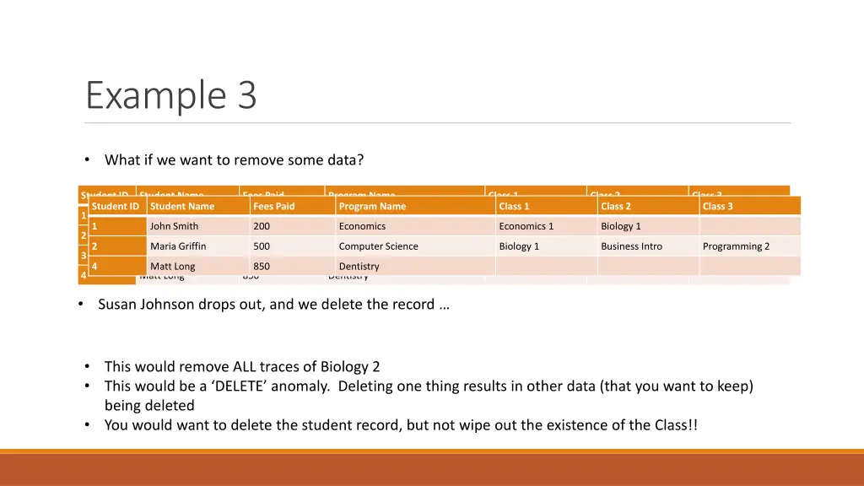864x486 pixels.
Task: Click the Fees Paid column header
Action: (293, 206)
